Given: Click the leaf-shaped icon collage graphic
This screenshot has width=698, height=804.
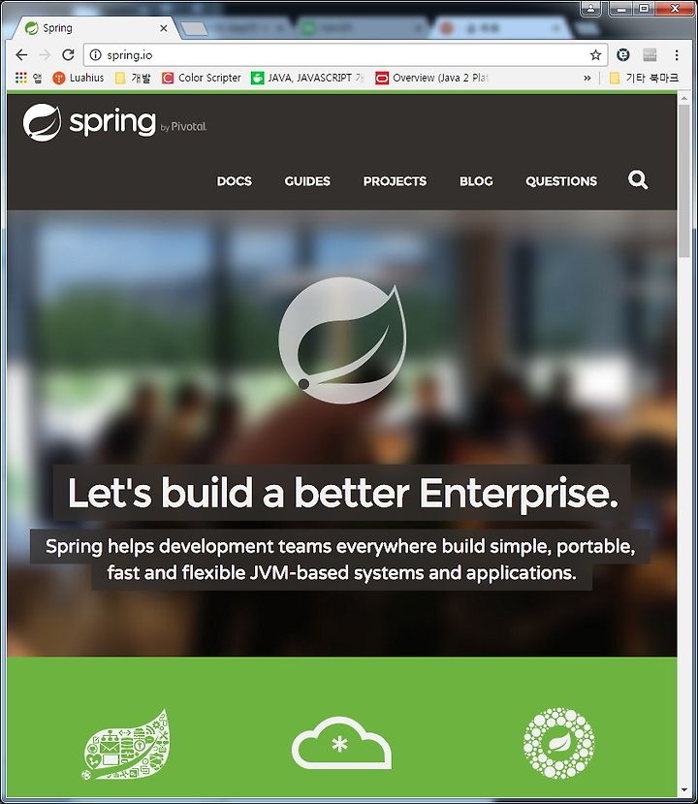Looking at the screenshot, I should tap(125, 745).
